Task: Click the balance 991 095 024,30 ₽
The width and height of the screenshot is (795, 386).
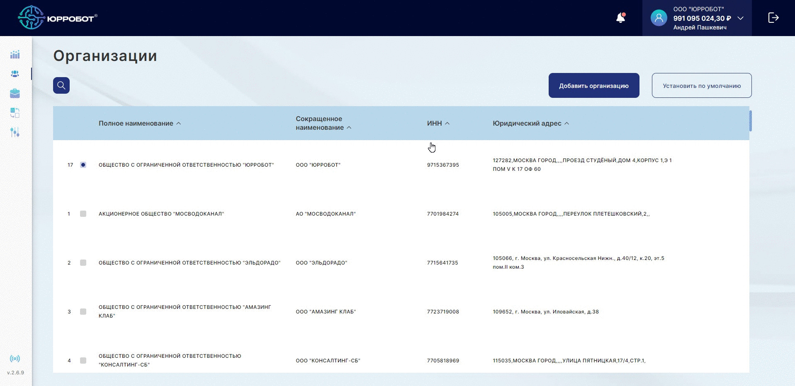Action: (702, 18)
